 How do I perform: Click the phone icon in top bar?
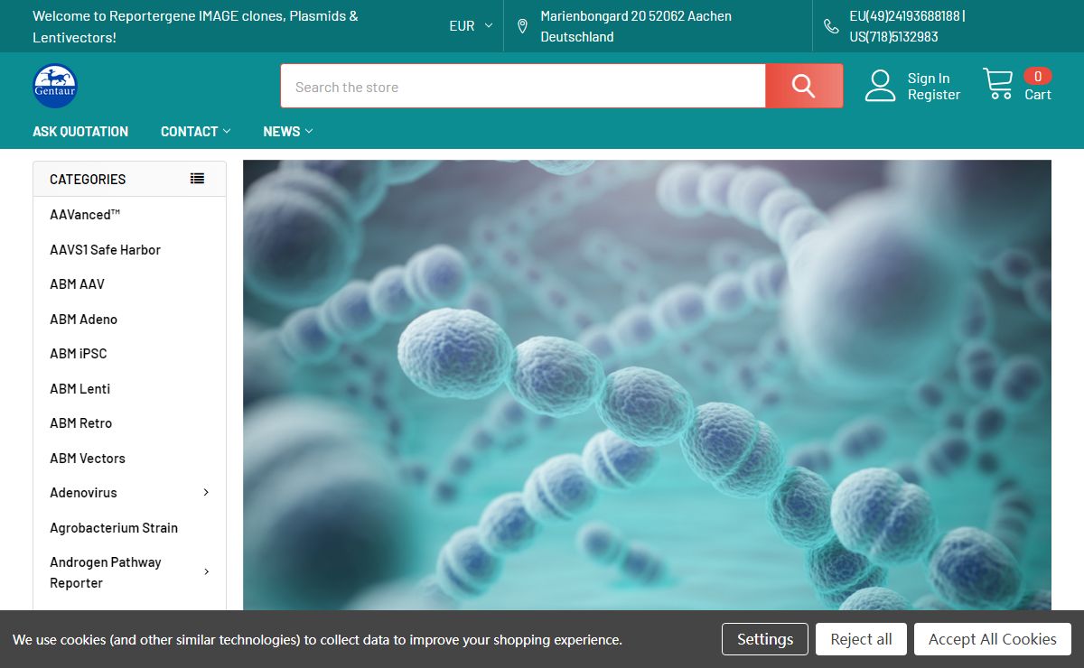831,26
